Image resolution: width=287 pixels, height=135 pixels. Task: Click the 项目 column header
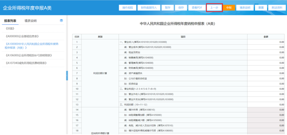point(183,37)
